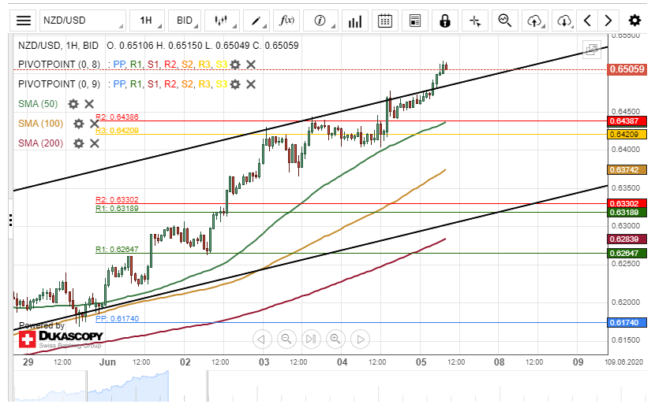Remove the SMA (200) indicator
This screenshot has width=655, height=408.
click(95, 143)
